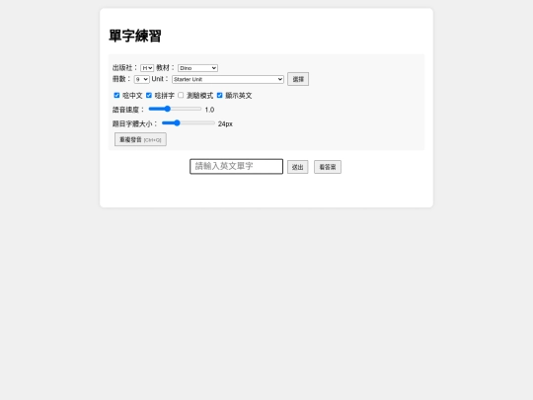
Task: Click the 看答案 show answer button
Action: click(x=328, y=167)
